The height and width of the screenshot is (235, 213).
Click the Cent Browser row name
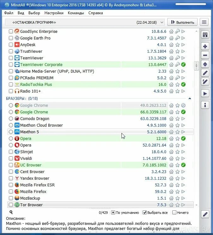point(32,172)
